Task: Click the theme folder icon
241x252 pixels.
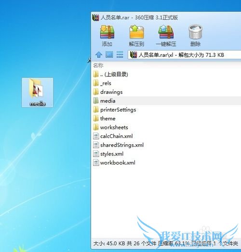Action: [x=96, y=118]
